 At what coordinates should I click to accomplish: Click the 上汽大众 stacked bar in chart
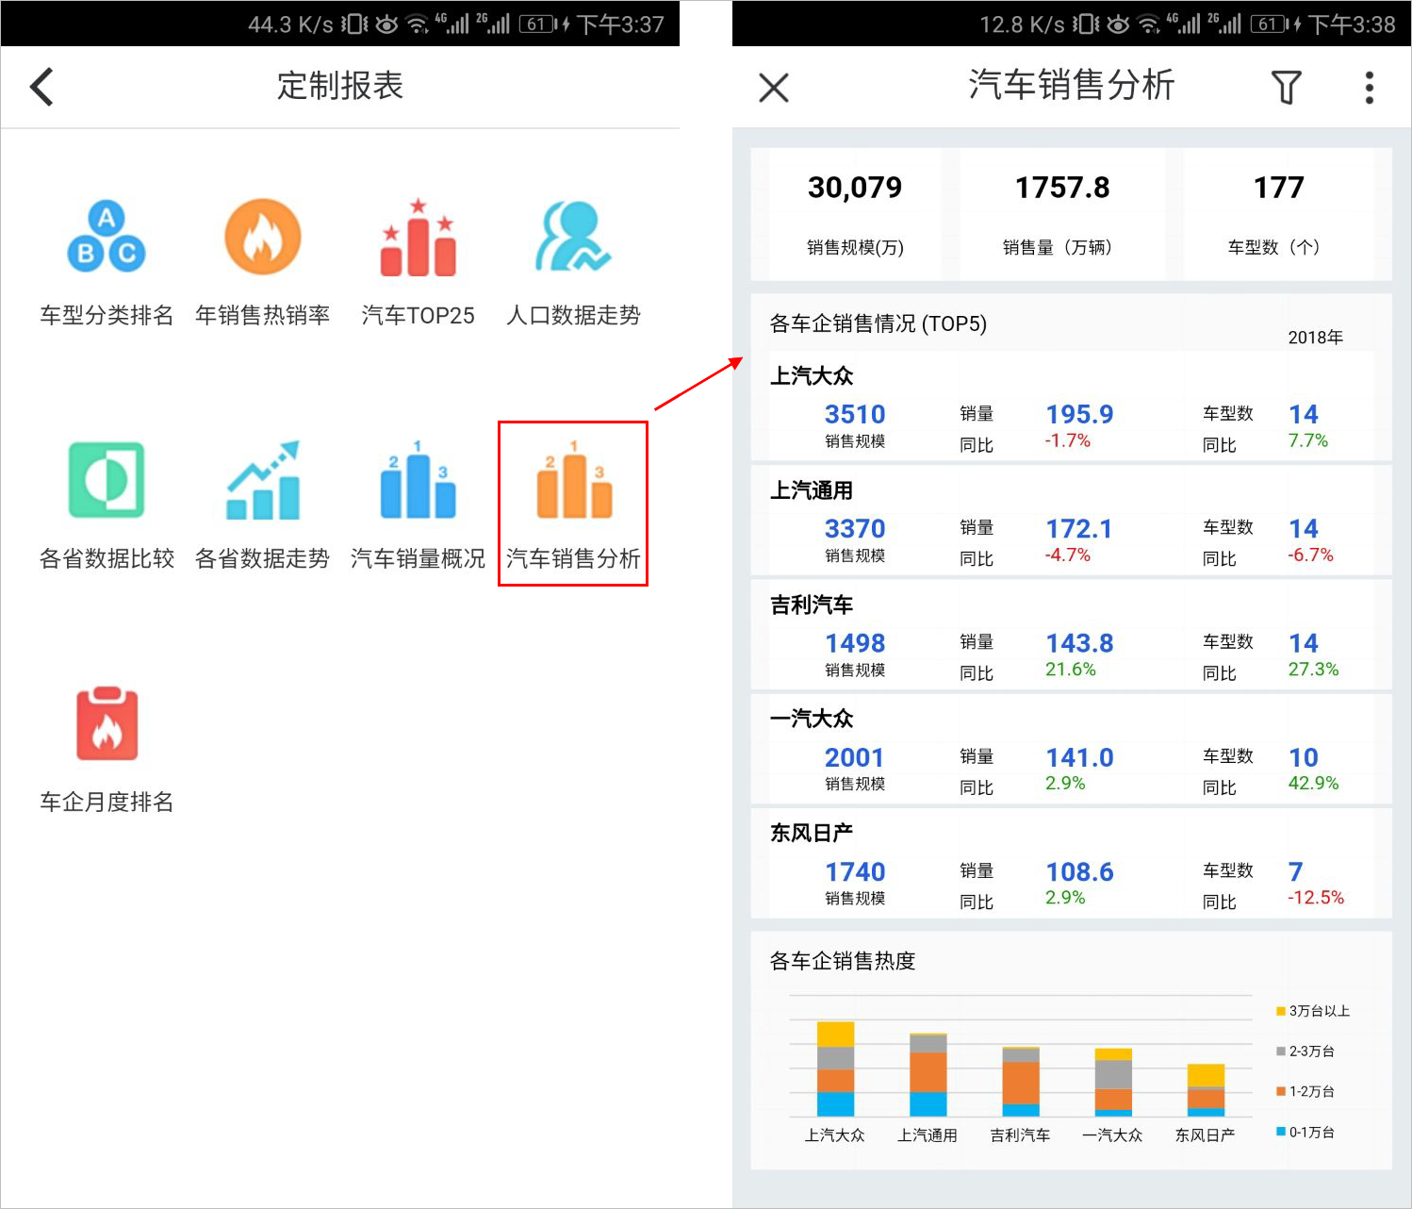(835, 1069)
